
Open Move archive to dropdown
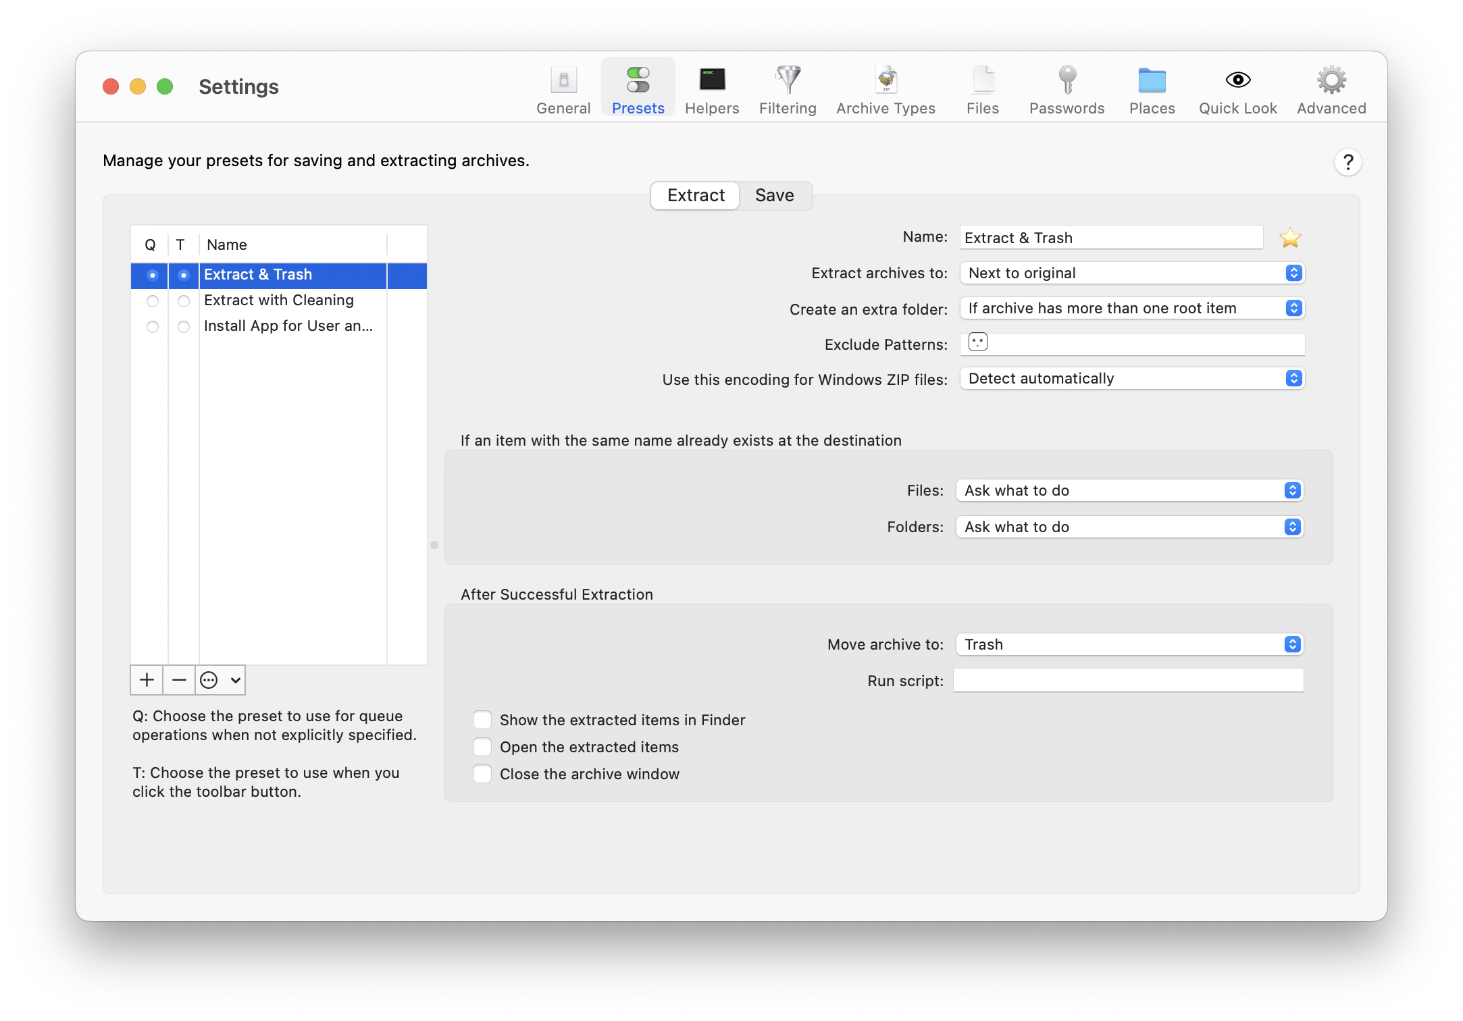pyautogui.click(x=1129, y=644)
